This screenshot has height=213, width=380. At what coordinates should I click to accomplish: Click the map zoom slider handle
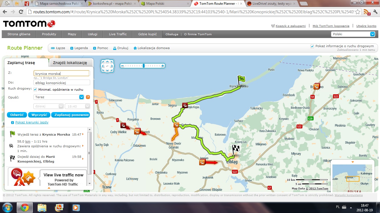pyautogui.click(x=144, y=66)
